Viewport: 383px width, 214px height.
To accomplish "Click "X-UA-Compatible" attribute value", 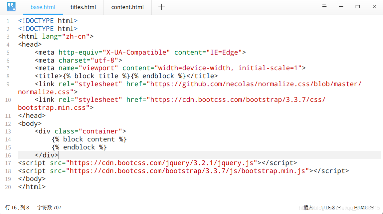I will 136,52.
